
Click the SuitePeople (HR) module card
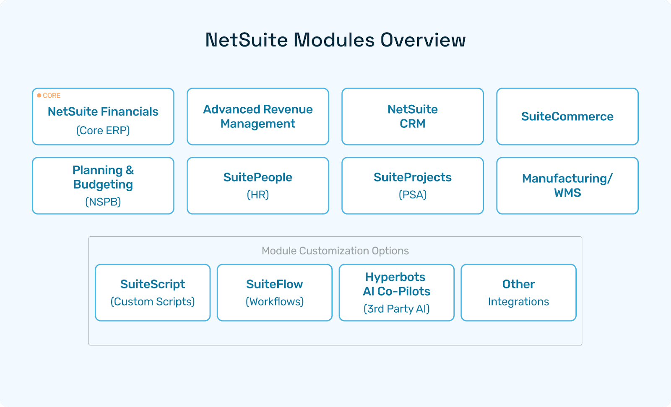click(258, 186)
